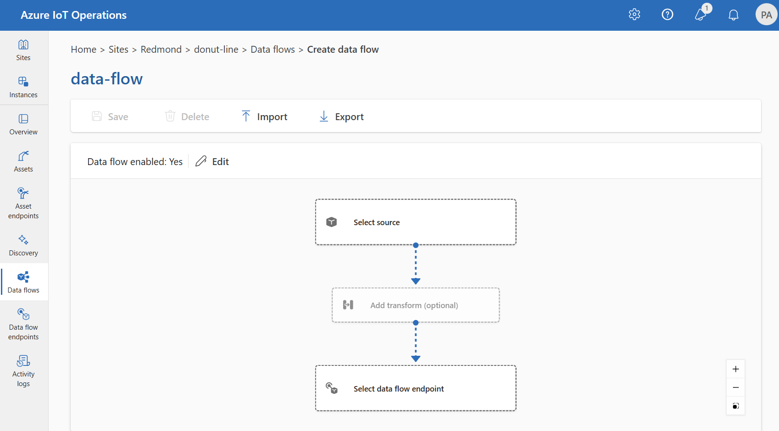Select a data flow endpoint node

tap(416, 388)
